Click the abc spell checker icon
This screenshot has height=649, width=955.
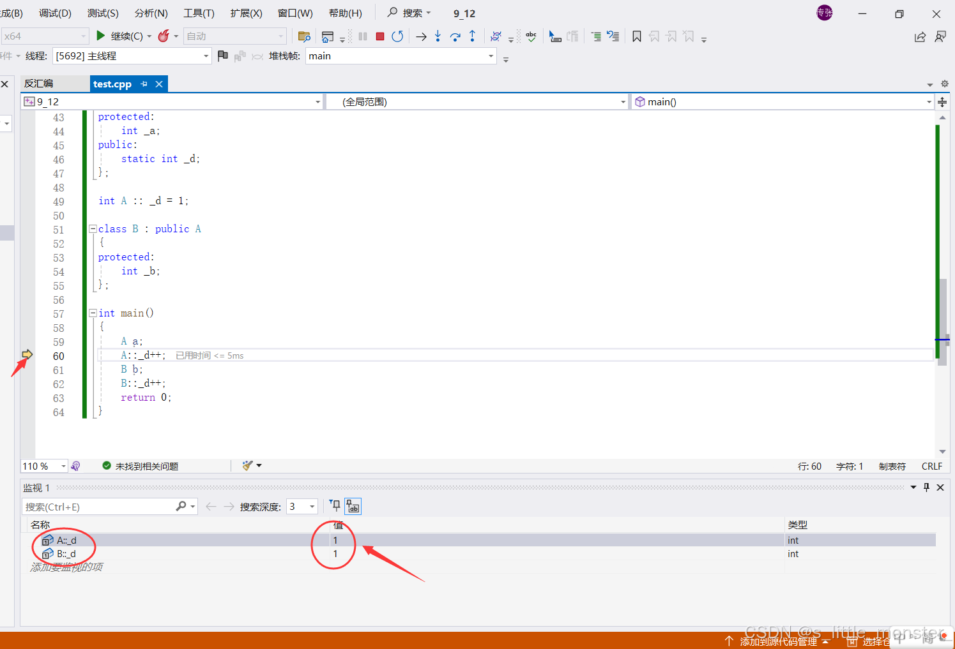pyautogui.click(x=531, y=36)
